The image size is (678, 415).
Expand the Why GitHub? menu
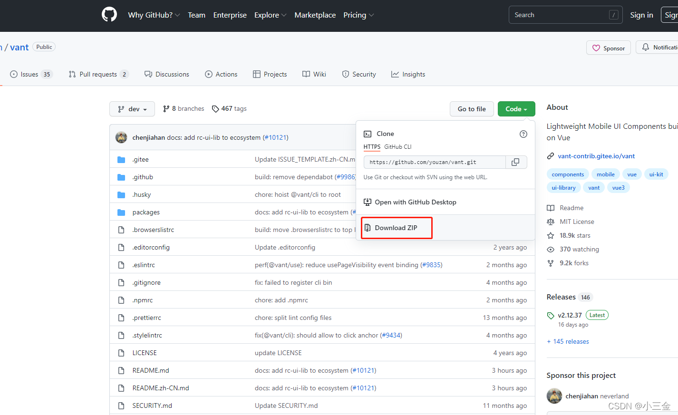point(154,15)
